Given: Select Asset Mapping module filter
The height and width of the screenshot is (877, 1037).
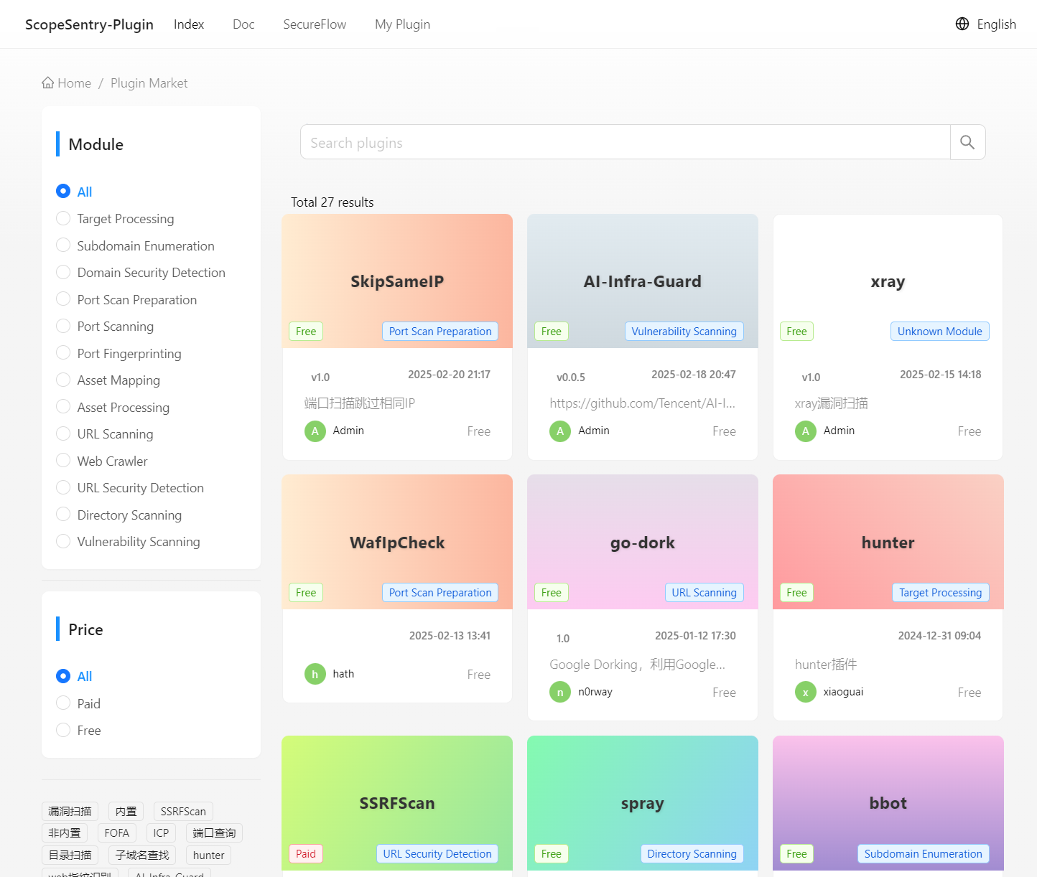Looking at the screenshot, I should click(x=108, y=380).
